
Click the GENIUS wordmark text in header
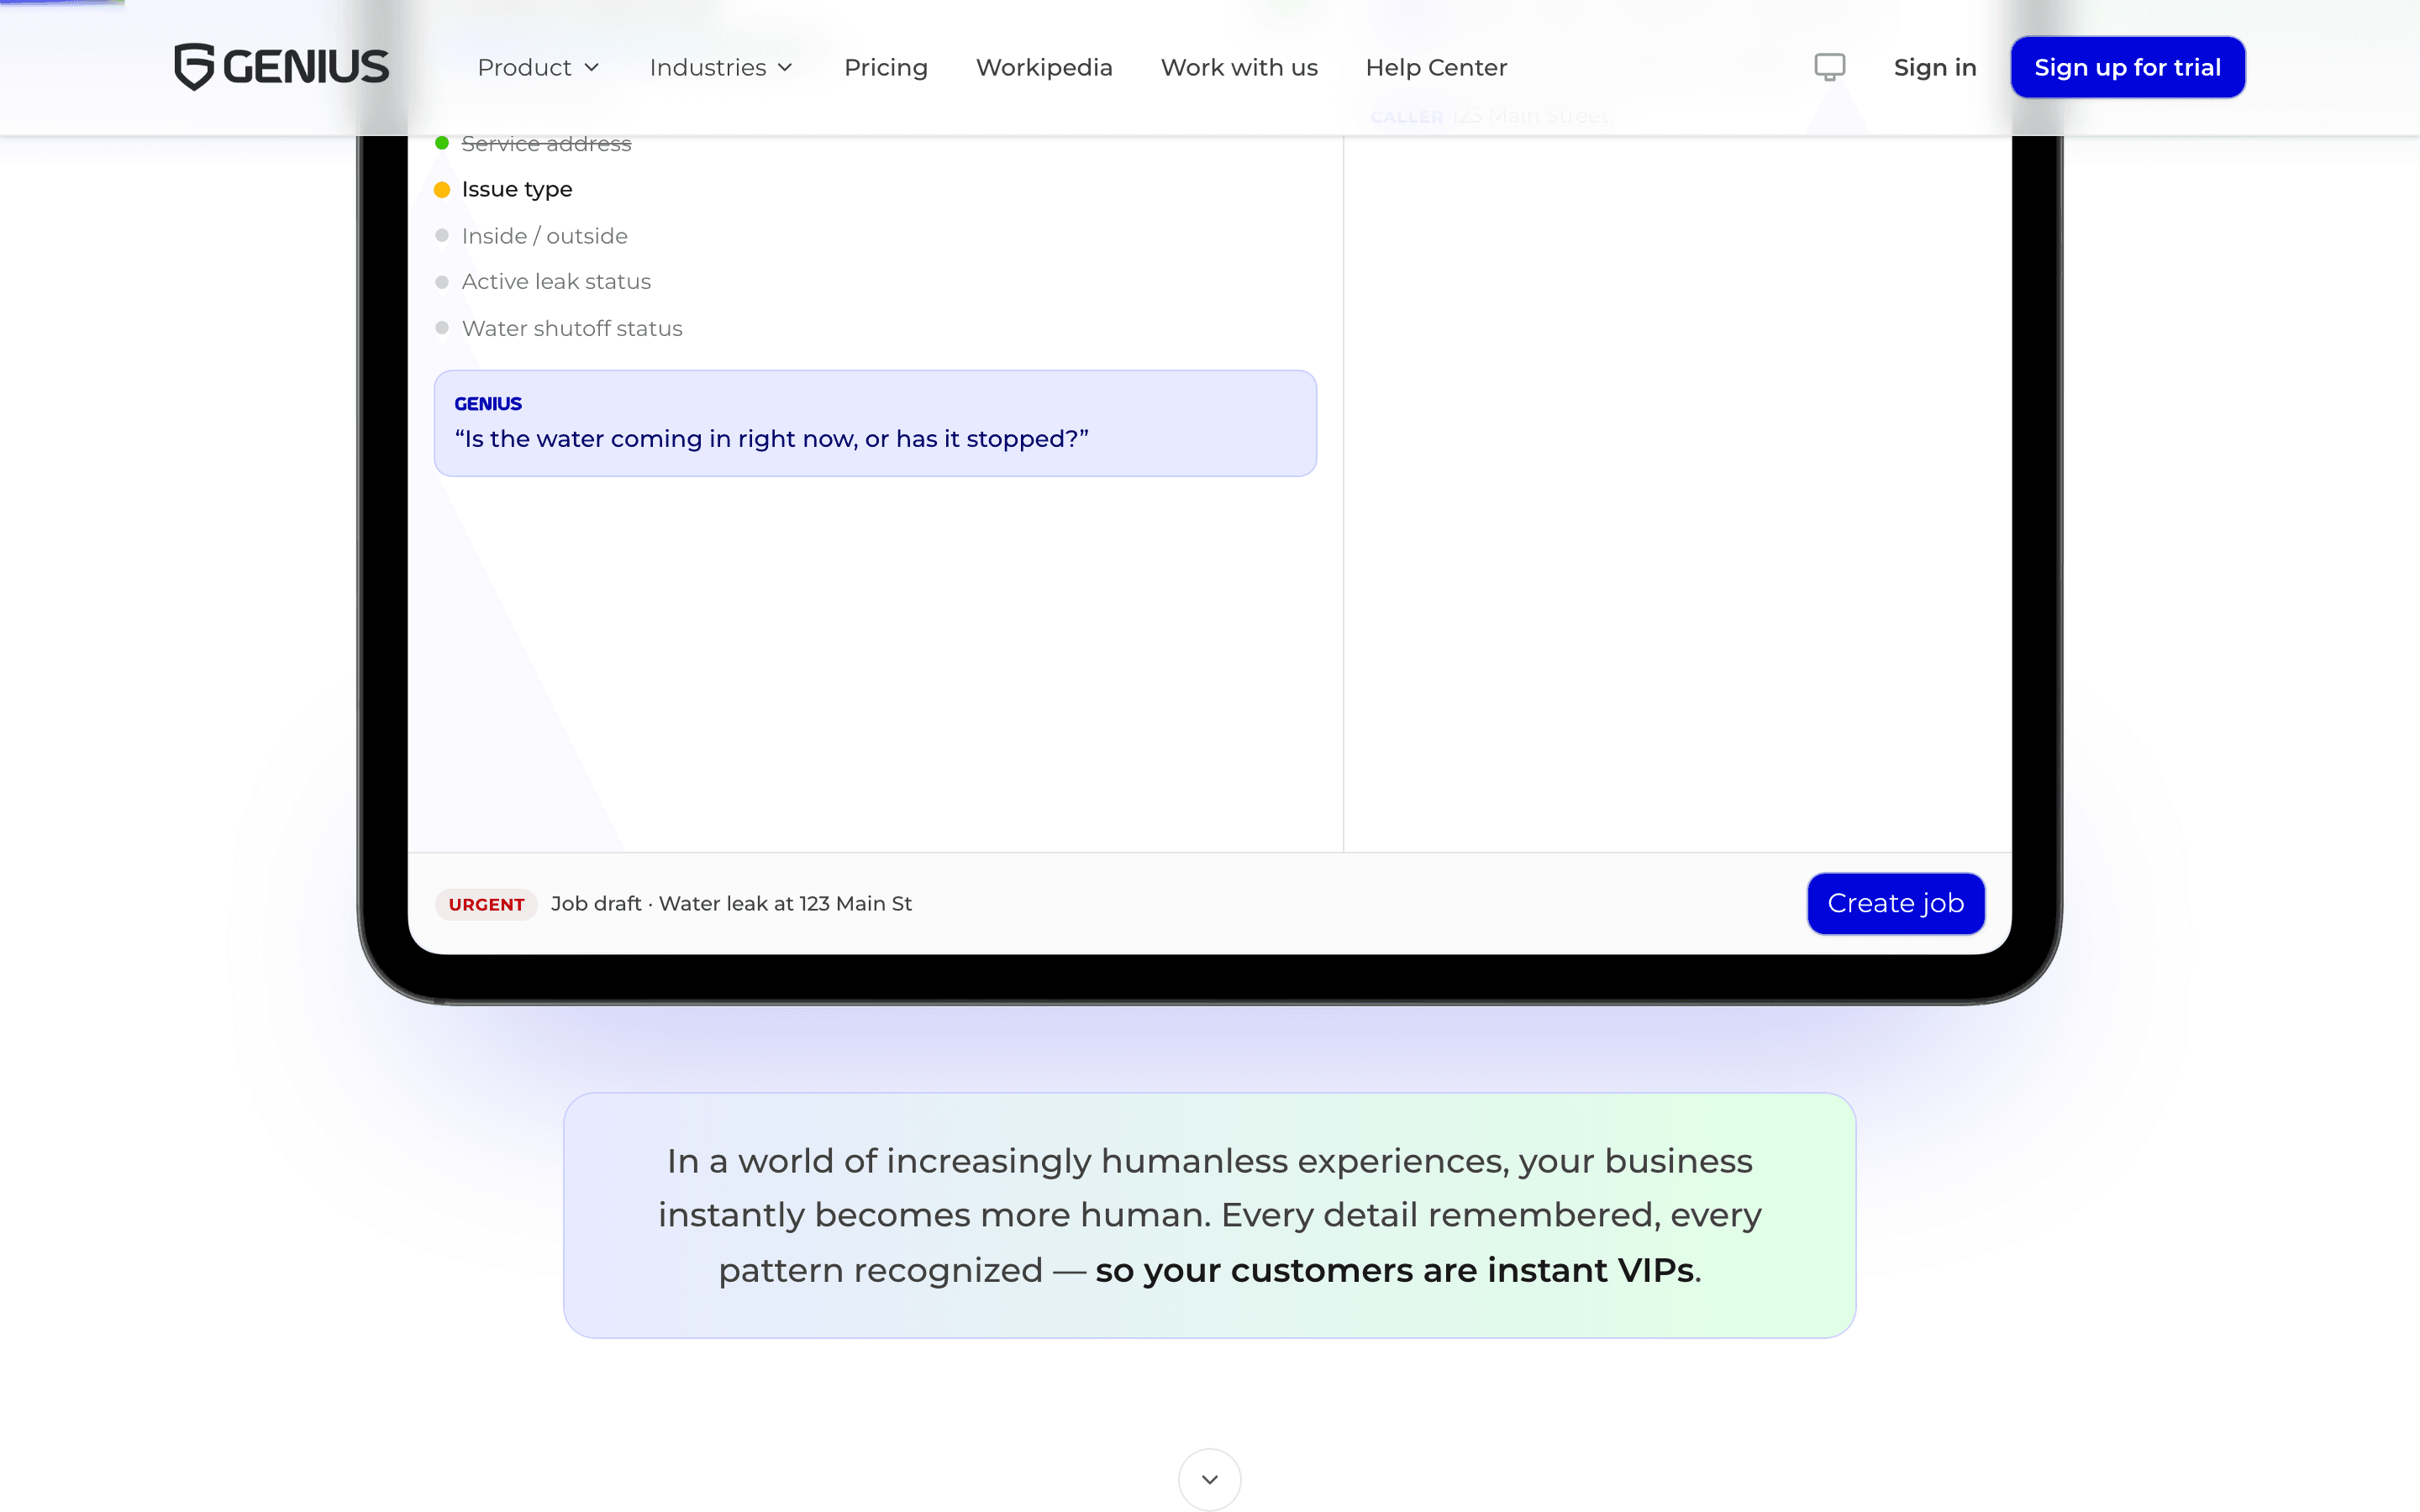306,67
